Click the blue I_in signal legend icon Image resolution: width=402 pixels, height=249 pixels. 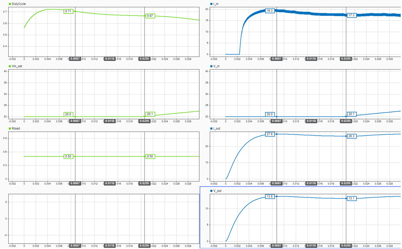click(x=211, y=4)
